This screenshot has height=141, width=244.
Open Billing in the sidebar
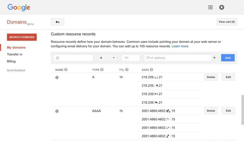click(11, 62)
